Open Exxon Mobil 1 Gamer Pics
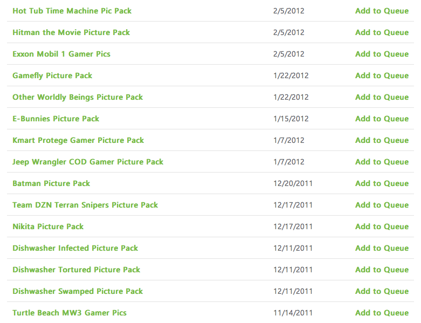Viewport: 421px width, 323px height. [x=61, y=54]
